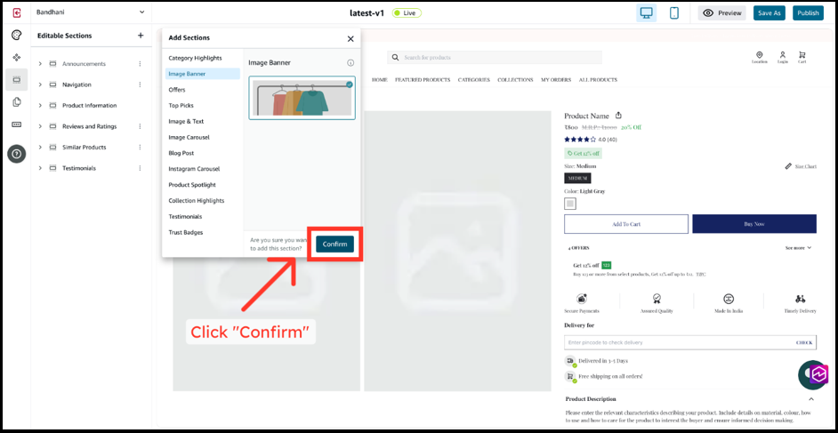Viewport: 838px width, 433px height.
Task: Pick the Light Gray color swatch
Action: [570, 204]
